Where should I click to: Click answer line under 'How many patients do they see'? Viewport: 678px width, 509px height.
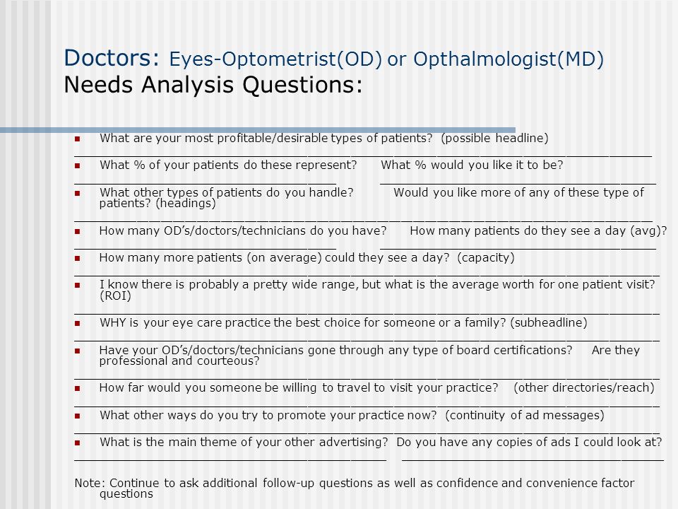518,248
